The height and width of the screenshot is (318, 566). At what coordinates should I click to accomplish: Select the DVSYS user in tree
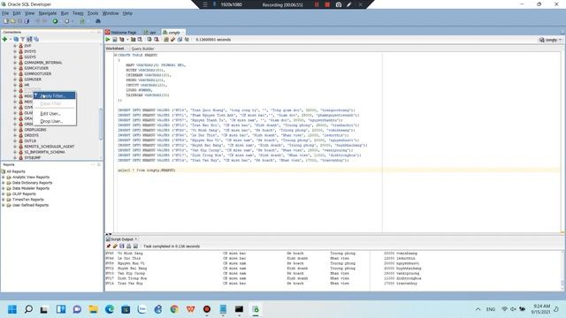pyautogui.click(x=30, y=51)
